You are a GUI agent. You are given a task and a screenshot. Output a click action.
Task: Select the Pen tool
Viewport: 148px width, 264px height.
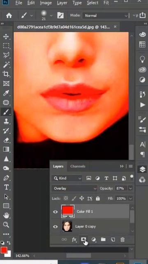tap(6, 178)
